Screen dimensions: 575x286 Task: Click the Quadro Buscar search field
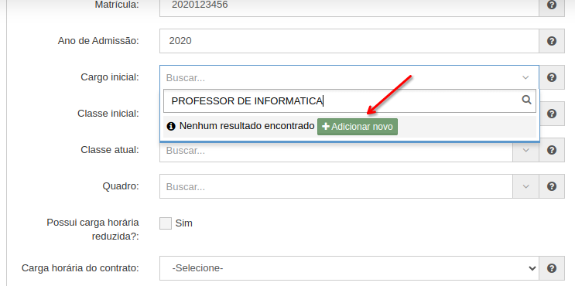[336, 186]
